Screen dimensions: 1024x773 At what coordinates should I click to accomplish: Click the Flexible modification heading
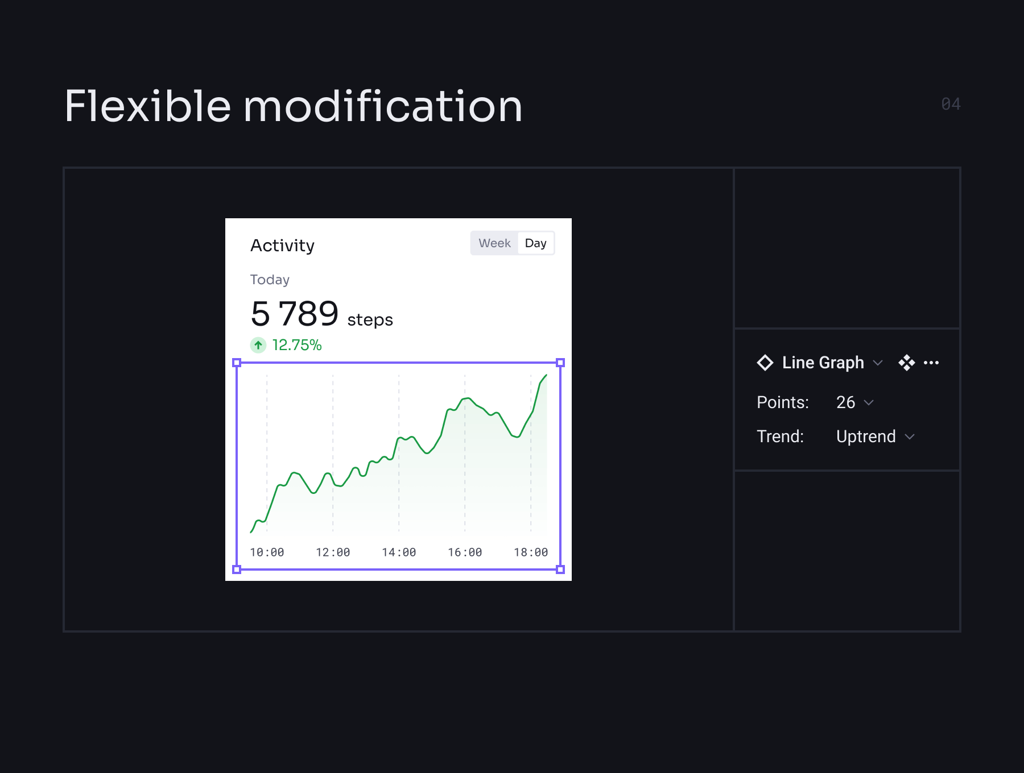coord(294,106)
